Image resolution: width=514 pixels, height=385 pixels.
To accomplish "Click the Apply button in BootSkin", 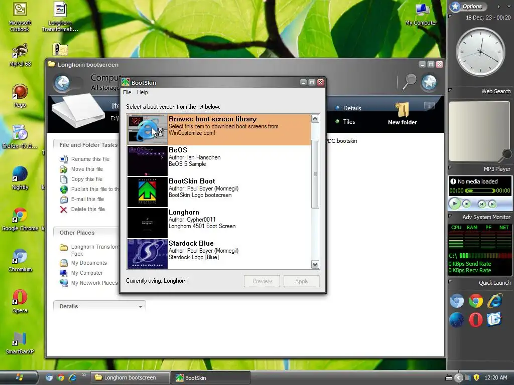I will pos(302,281).
